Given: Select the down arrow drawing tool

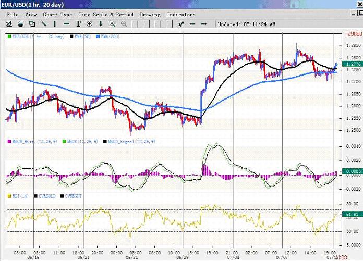Looking at the screenshot, I should [x=101, y=24].
